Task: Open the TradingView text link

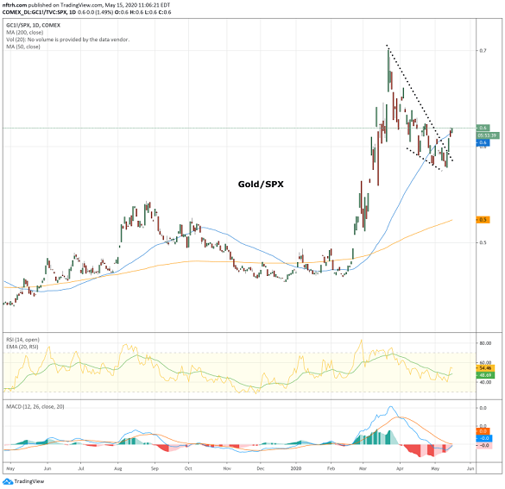Action: pos(29,481)
